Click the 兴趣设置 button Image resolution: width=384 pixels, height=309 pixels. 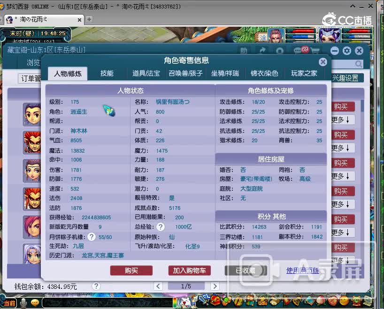point(347,78)
